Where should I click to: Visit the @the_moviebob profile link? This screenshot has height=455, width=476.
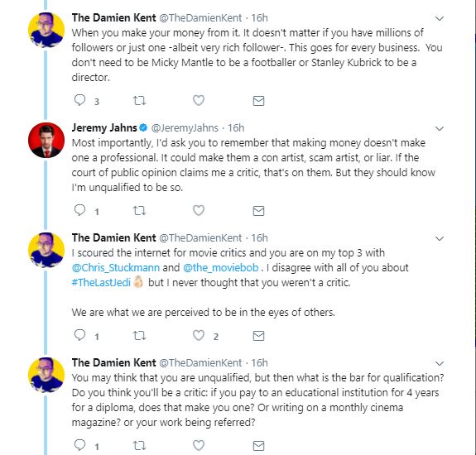click(x=221, y=267)
